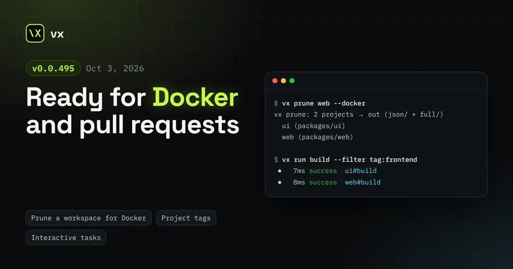This screenshot has height=269, width=513.
Task: Click the 'ui#build' task label
Action: [361, 171]
